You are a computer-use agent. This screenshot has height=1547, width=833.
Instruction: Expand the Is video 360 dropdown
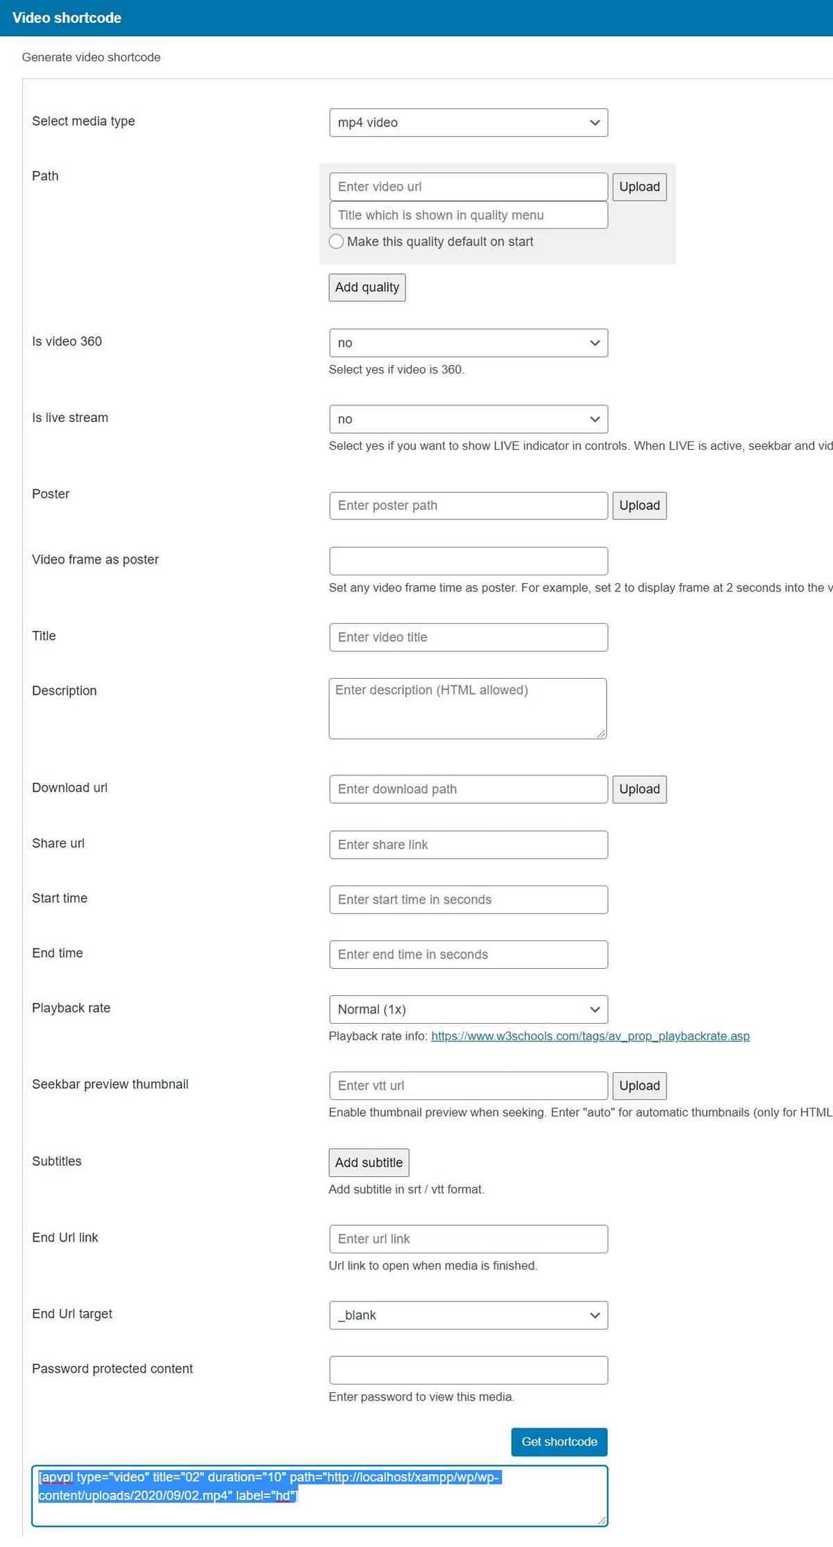pyautogui.click(x=469, y=343)
